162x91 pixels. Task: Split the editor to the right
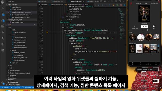(120, 1)
